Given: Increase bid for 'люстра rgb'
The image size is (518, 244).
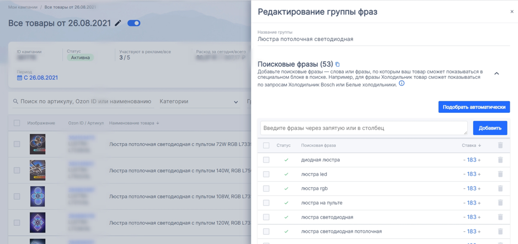Looking at the screenshot, I should (x=479, y=188).
